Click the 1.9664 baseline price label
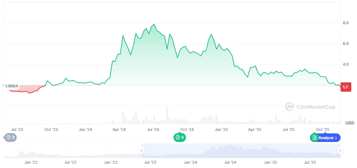 [11, 86]
